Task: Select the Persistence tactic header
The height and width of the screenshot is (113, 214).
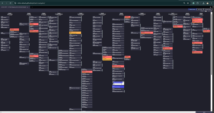Action: 43,14
